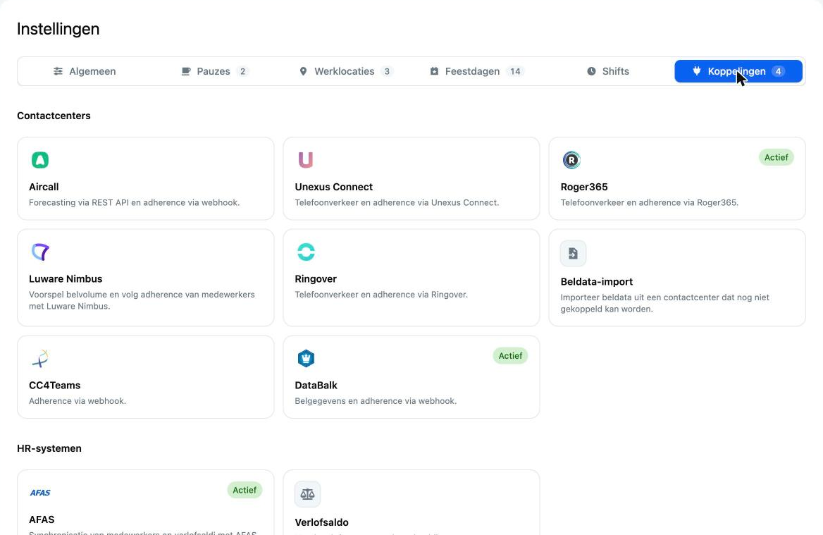Click the AFAS title text
The height and width of the screenshot is (535, 823).
(42, 519)
